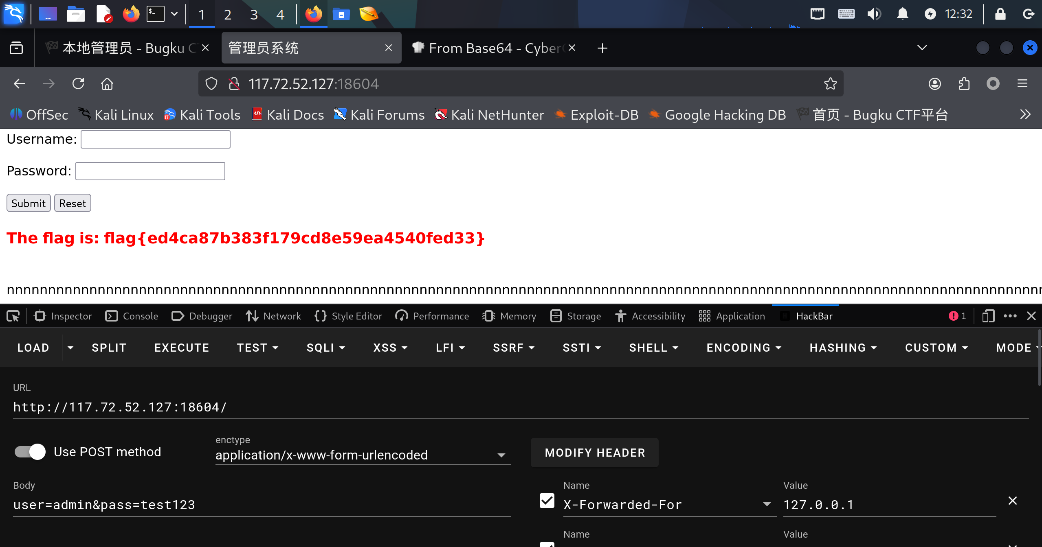Viewport: 1042px width, 547px height.
Task: Click the element picker icon in DevTools
Action: pyautogui.click(x=13, y=316)
